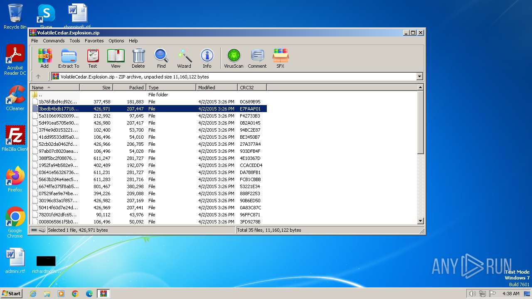Sort files by Packed column
This screenshot has width=532, height=299.
tap(129, 88)
